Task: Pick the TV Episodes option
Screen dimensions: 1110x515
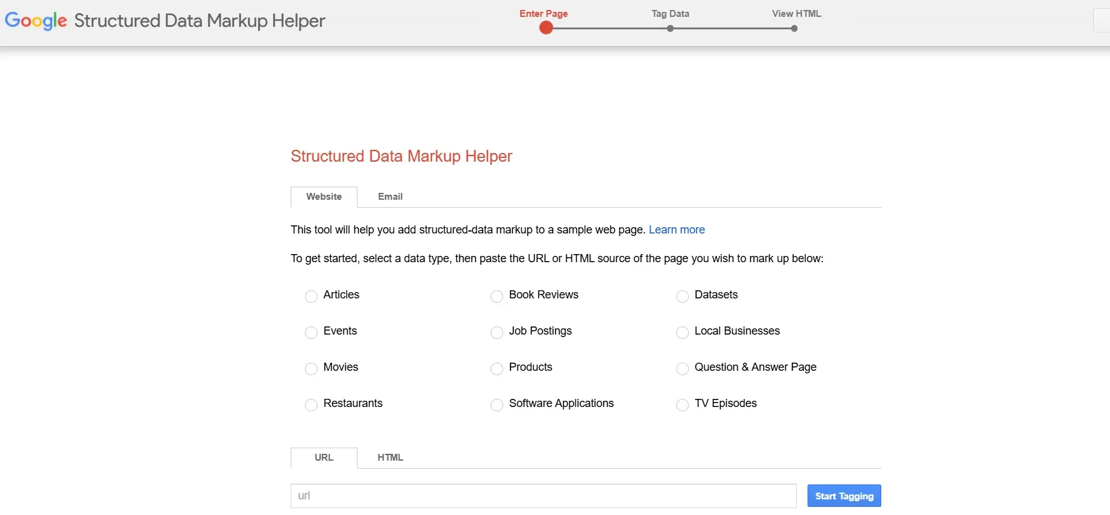Action: 682,405
